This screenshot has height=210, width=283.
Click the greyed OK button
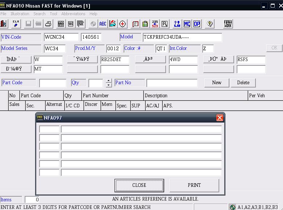click(274, 48)
